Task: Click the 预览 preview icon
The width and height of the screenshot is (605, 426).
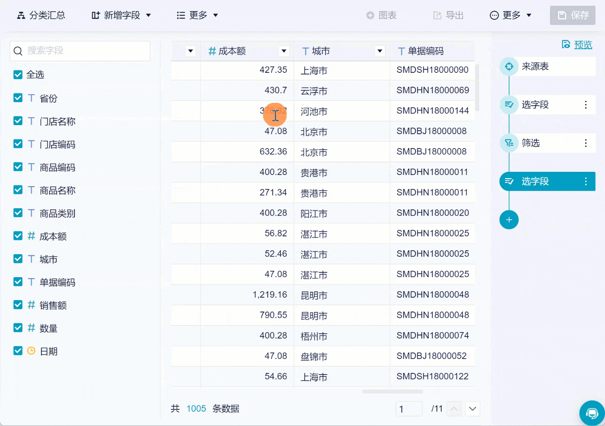Action: coord(566,44)
